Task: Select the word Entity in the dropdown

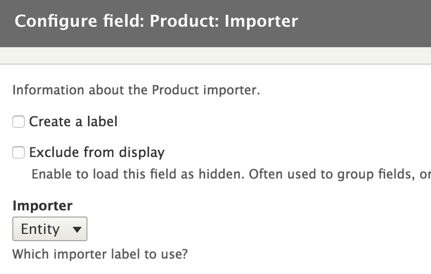Action: point(40,229)
